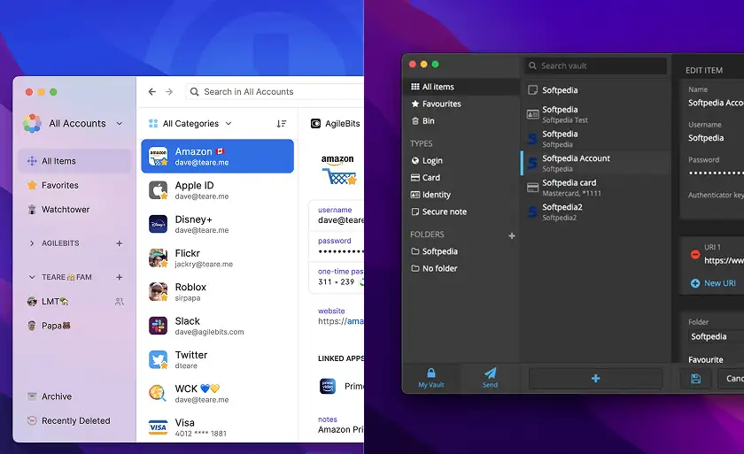The image size is (744, 454).
Task: Open the Bin in Bitwarden sidebar
Action: point(428,120)
